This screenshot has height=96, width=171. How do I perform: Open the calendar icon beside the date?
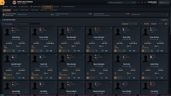click(145, 3)
